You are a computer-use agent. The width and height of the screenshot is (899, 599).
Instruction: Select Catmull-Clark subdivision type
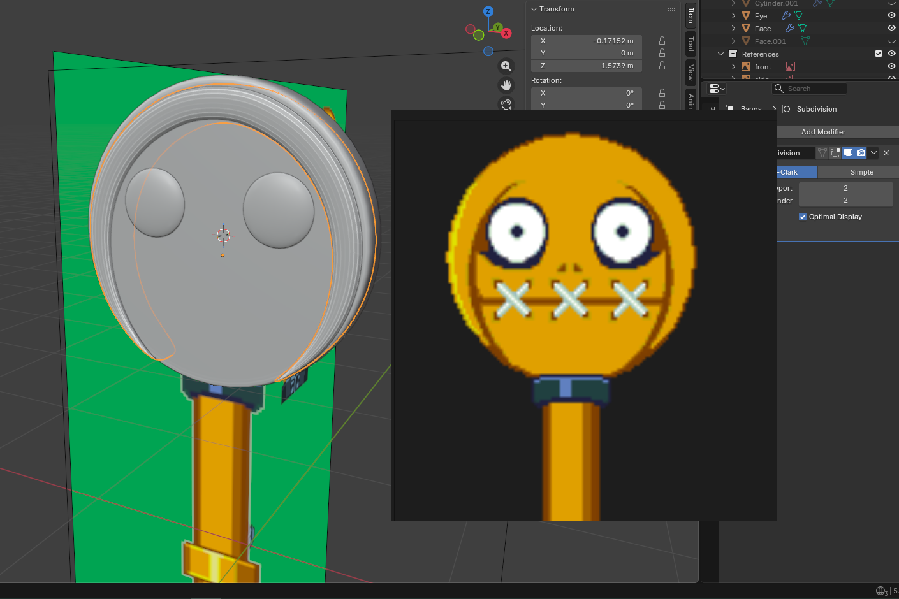pos(797,172)
